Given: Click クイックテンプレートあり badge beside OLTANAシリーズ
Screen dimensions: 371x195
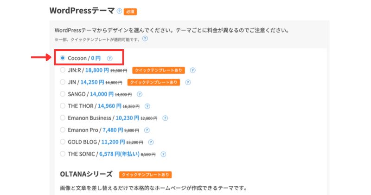Looking at the screenshot, I should 145,175.
